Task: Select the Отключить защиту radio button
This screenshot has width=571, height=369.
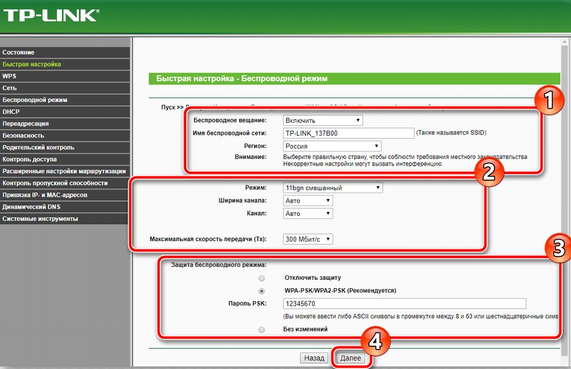Action: point(262,279)
